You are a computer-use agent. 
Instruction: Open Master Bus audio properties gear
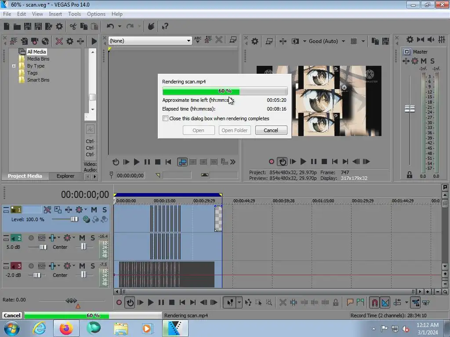click(x=410, y=39)
